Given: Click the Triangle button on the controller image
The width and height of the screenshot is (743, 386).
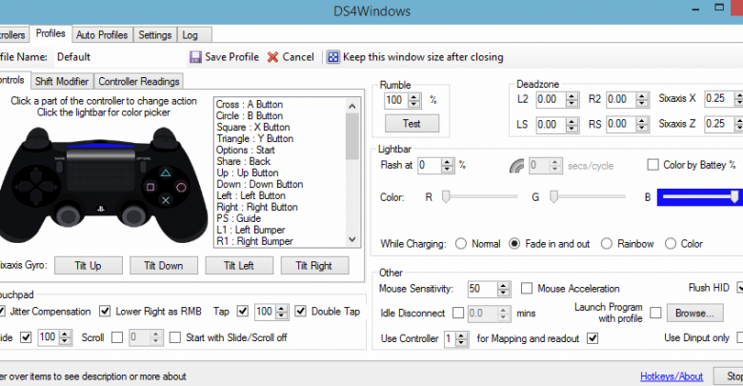Looking at the screenshot, I should click(166, 173).
